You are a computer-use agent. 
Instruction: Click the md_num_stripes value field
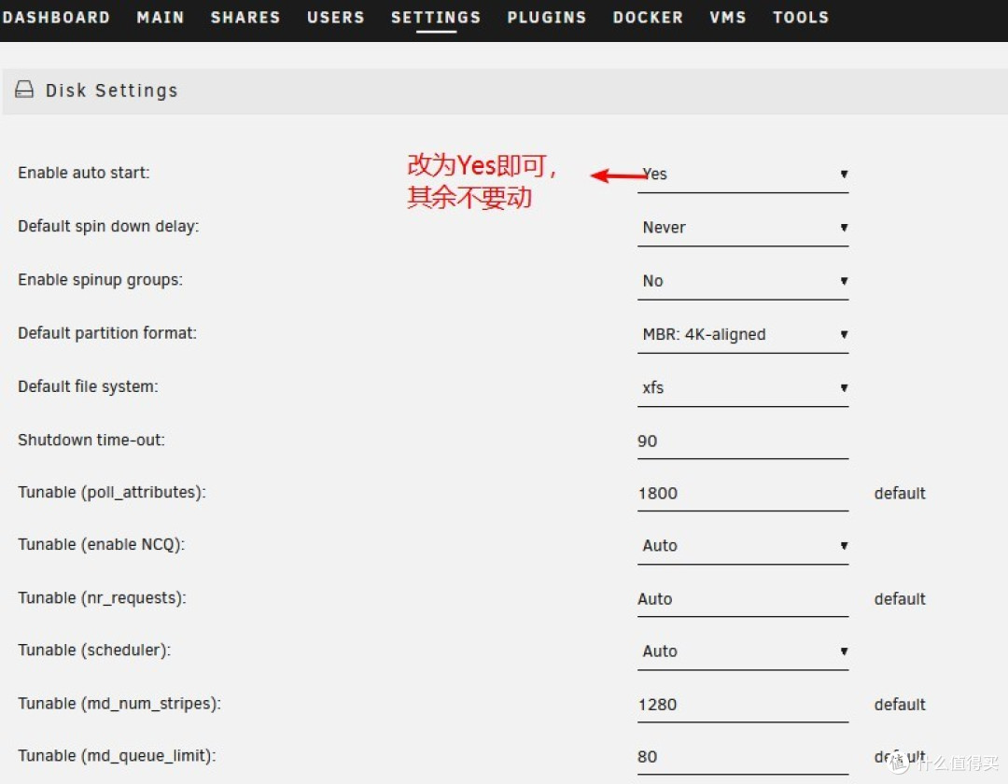pyautogui.click(x=743, y=705)
